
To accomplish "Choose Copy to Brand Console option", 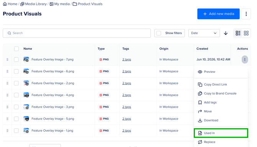I will [x=221, y=94].
